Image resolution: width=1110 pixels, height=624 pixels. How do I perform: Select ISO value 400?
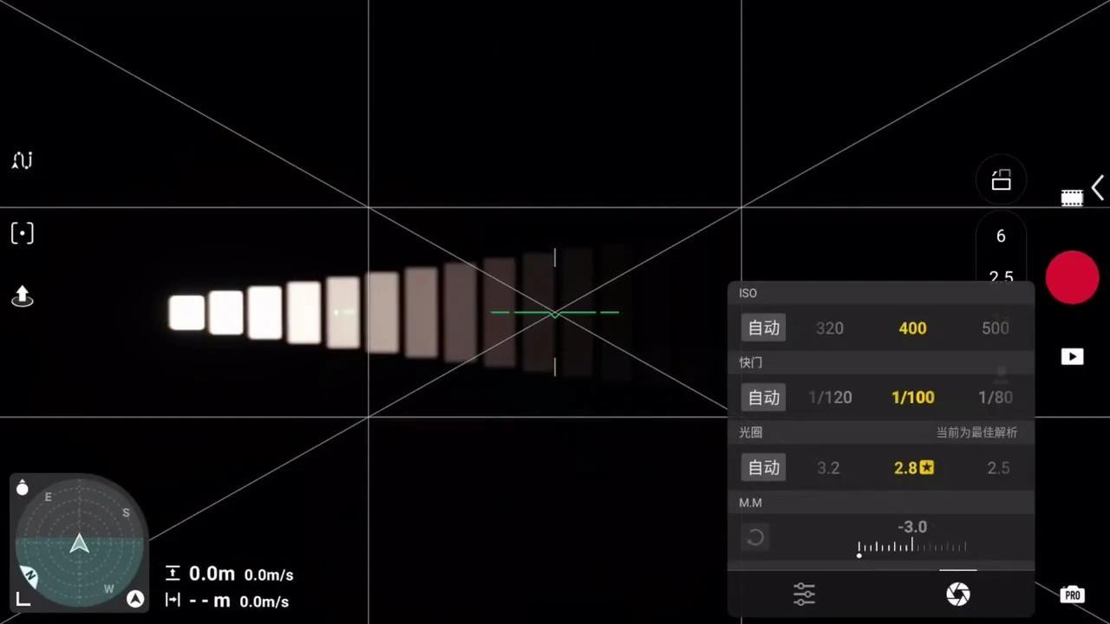[912, 328]
